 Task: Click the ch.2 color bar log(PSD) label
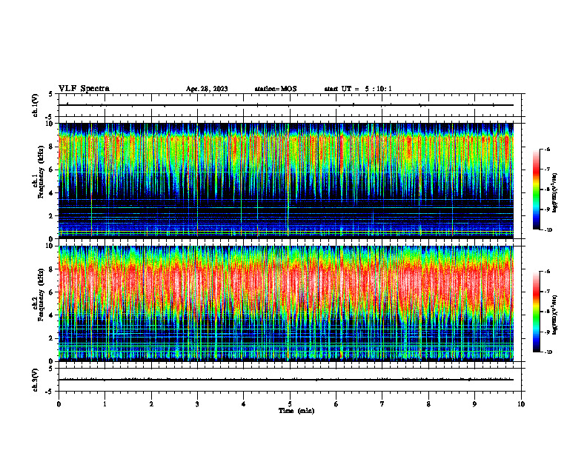(555, 315)
